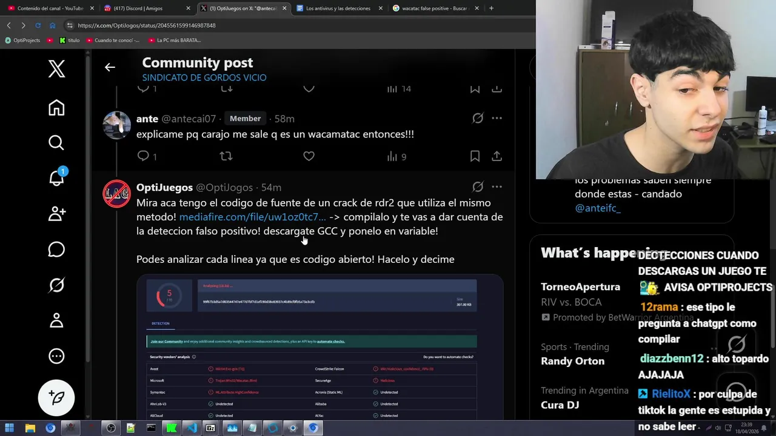Open SINDICATO DE GORDOS VICIO community link
776x436 pixels.
(x=204, y=78)
